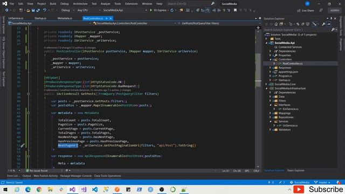Pin the Solution Explorer panel
Image resolution: width=345 pixels, height=194 pixels.
[331, 19]
